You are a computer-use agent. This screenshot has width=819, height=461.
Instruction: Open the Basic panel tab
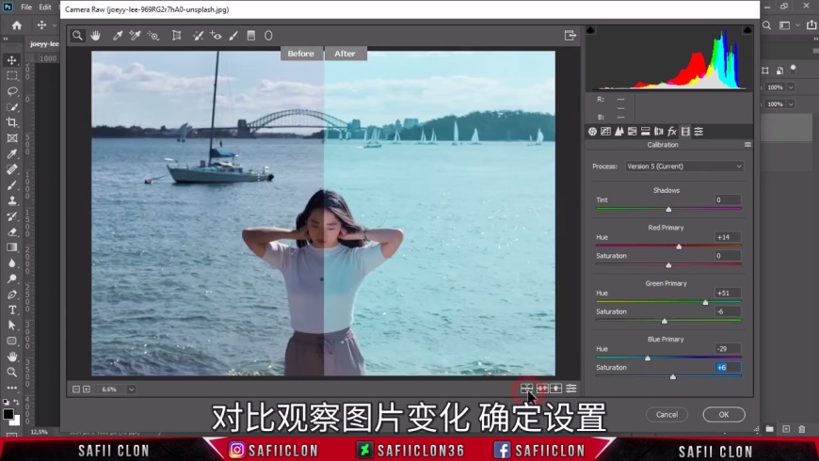[592, 132]
